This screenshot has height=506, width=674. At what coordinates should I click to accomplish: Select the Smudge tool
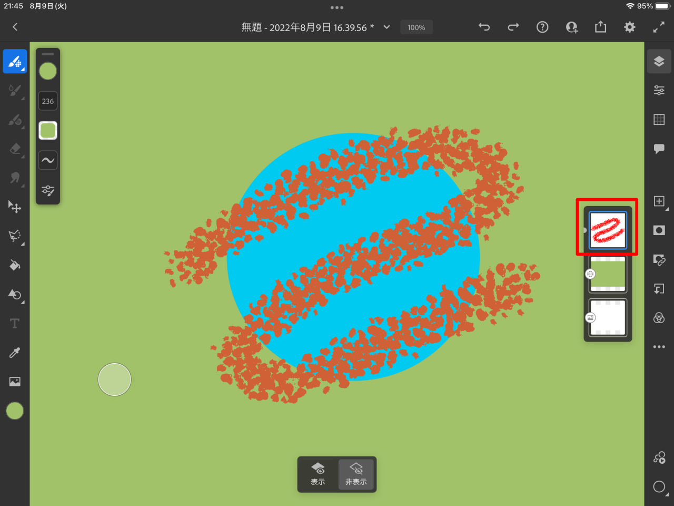click(14, 179)
